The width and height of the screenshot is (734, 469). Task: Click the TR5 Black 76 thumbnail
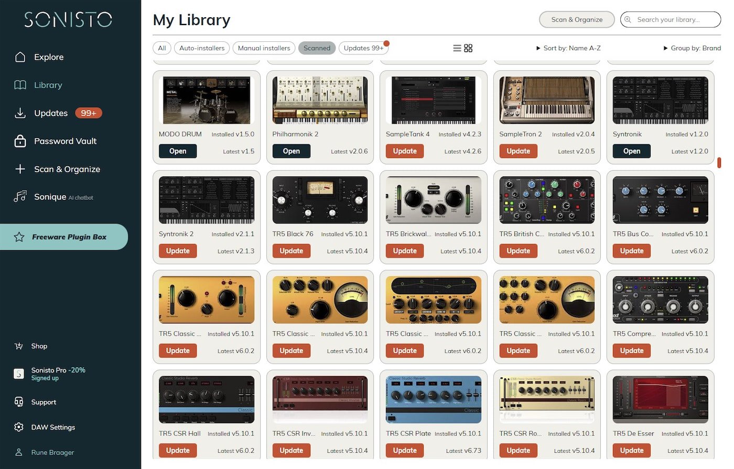[320, 200]
